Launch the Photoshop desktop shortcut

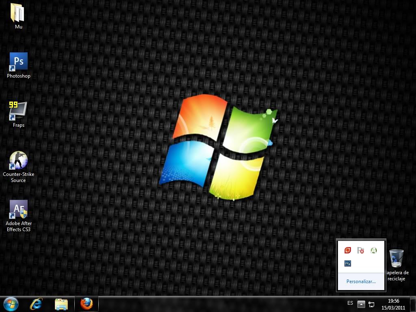[x=18, y=62]
